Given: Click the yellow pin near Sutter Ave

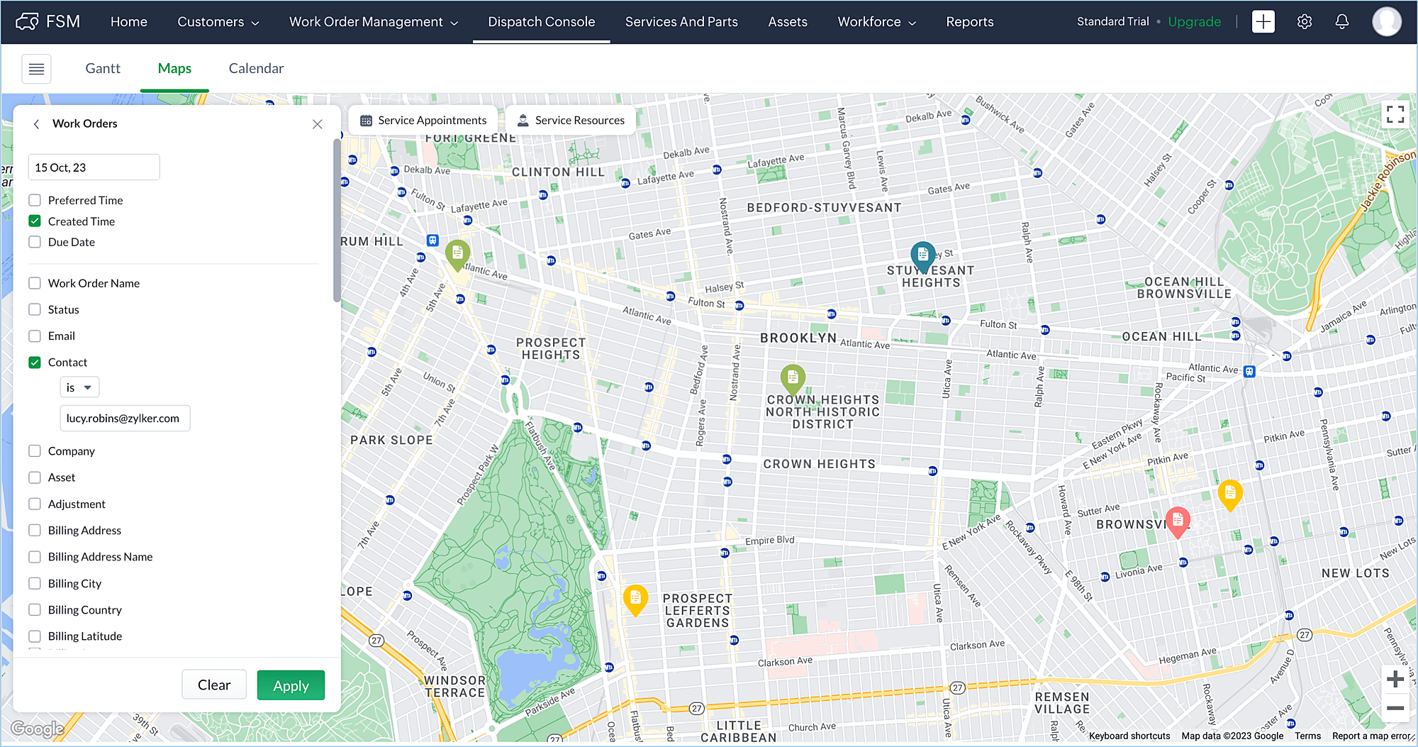Looking at the screenshot, I should click(x=1230, y=495).
